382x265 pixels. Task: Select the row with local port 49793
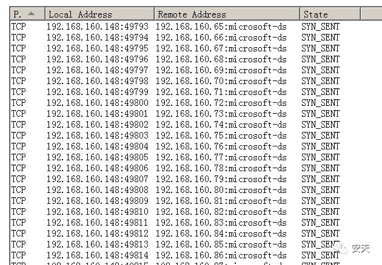click(175, 26)
